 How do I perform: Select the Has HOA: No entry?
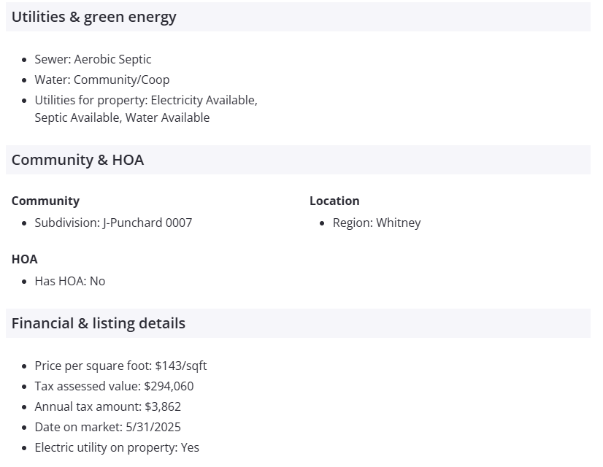70,281
